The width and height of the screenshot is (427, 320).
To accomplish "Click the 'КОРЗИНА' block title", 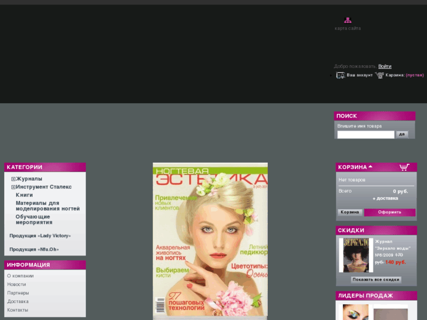I will tap(352, 167).
